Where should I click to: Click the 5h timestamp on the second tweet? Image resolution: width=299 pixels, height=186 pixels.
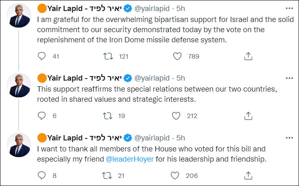181,77
